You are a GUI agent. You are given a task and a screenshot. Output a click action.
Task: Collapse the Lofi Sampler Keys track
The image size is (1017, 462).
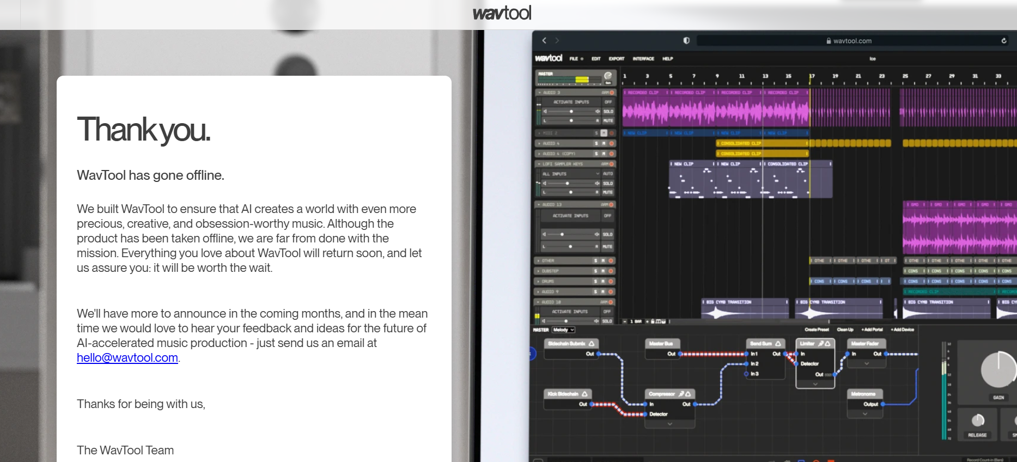coord(539,163)
